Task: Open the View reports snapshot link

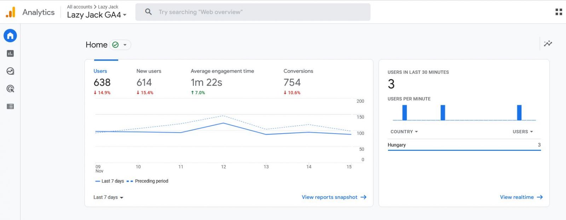Action: click(x=334, y=197)
